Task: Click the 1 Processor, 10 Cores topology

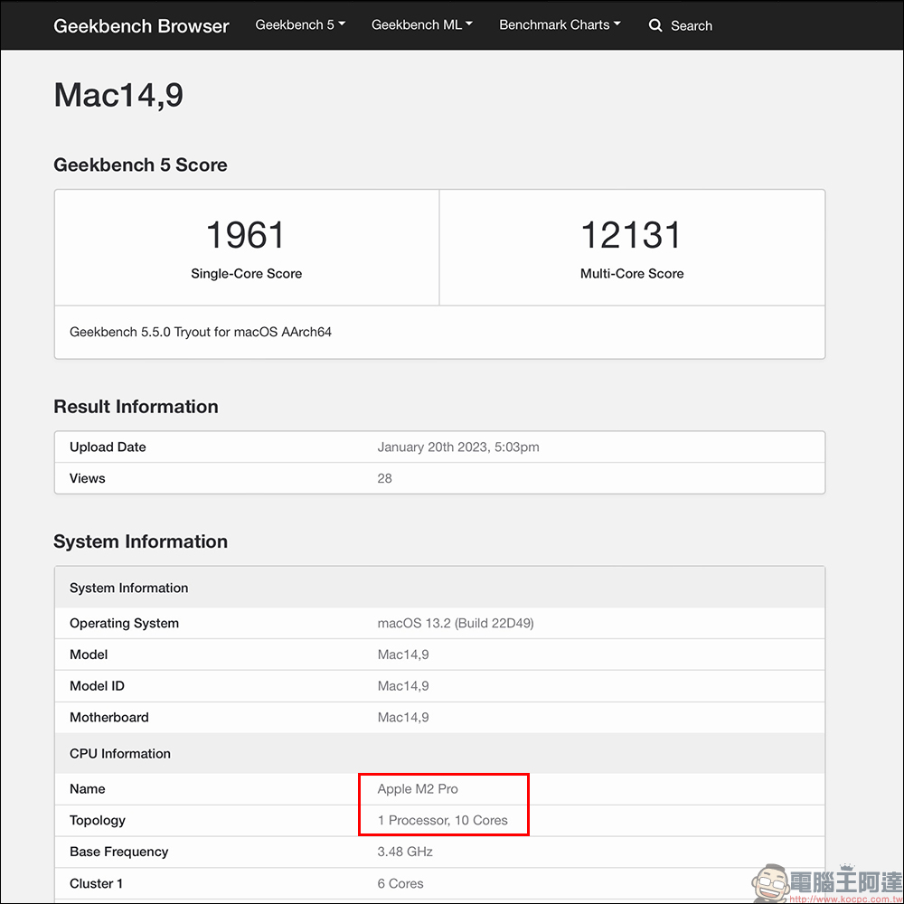Action: pos(442,820)
